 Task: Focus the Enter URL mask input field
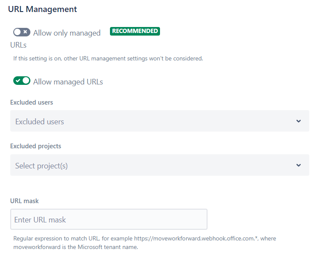point(109,219)
